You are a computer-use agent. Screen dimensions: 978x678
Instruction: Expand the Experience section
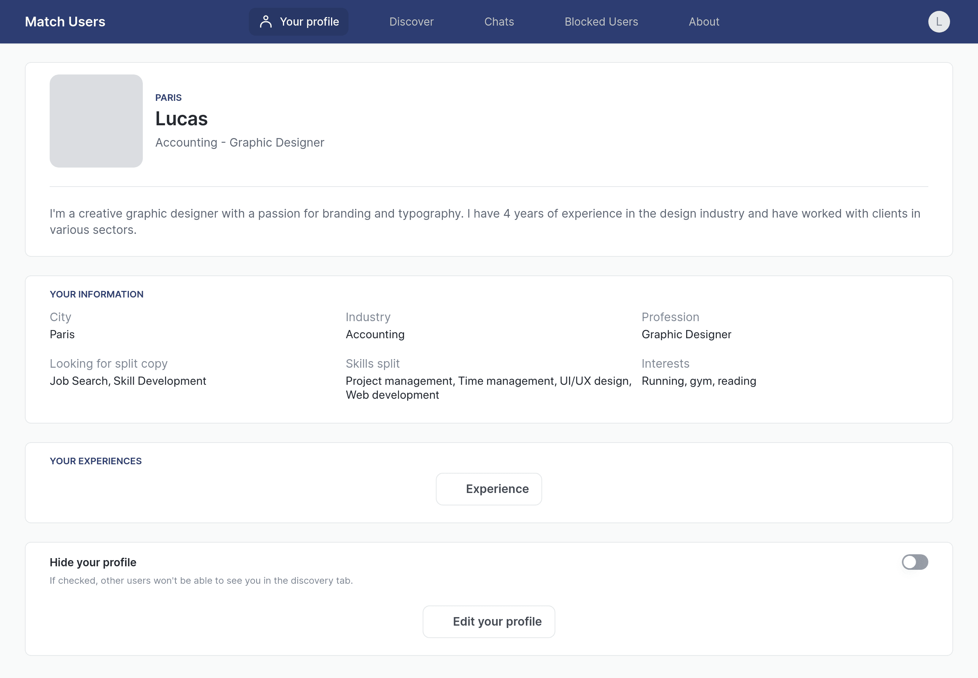pos(489,489)
